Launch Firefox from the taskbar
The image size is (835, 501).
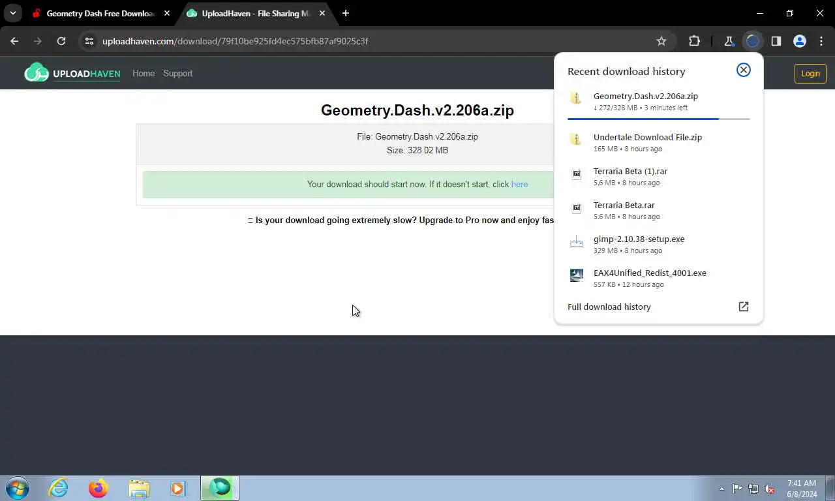(x=99, y=488)
